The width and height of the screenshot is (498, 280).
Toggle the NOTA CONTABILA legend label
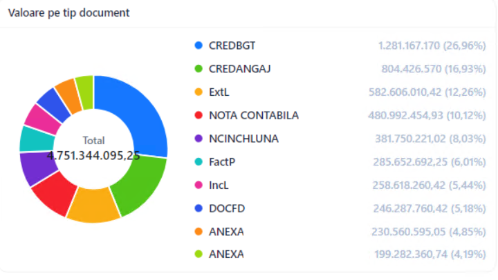(x=254, y=115)
